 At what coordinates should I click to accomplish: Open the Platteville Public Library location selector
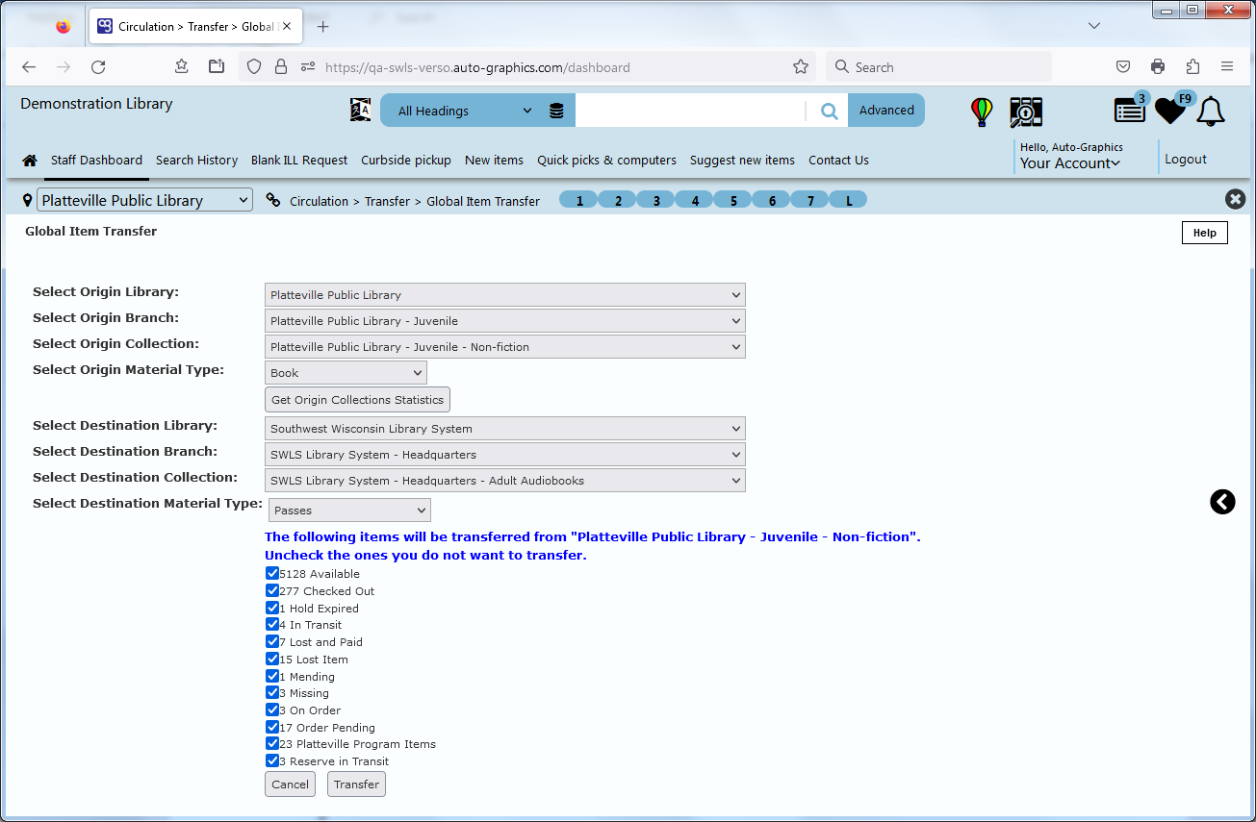pyautogui.click(x=144, y=200)
